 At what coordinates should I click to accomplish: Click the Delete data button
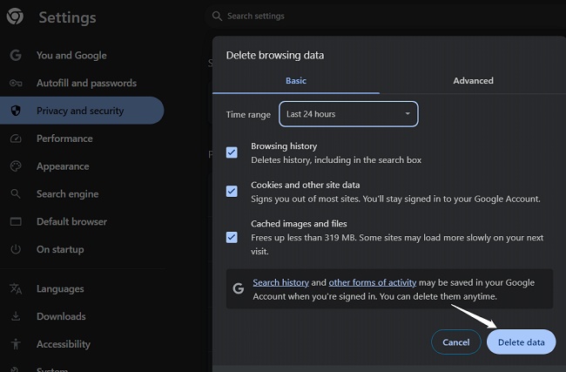[522, 342]
